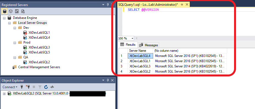255x109 pixels.
Task: Pin the SQLQuery1.sql tab
Action: coord(182,5)
